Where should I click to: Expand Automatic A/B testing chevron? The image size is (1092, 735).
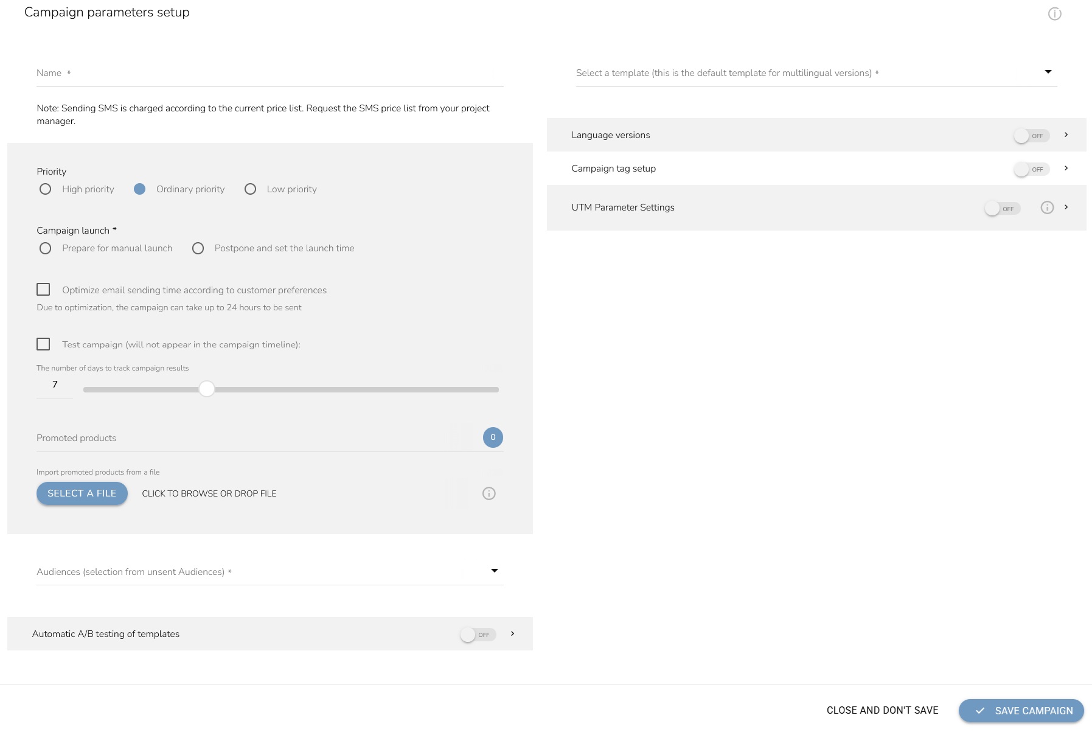(x=512, y=634)
